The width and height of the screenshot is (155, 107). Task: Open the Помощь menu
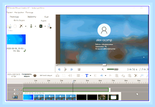point(29,12)
